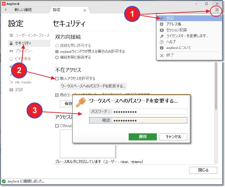Screen dimensions: 225x187
Task: Click the ビデオ再生 sidebar icon
Action: click(11, 59)
